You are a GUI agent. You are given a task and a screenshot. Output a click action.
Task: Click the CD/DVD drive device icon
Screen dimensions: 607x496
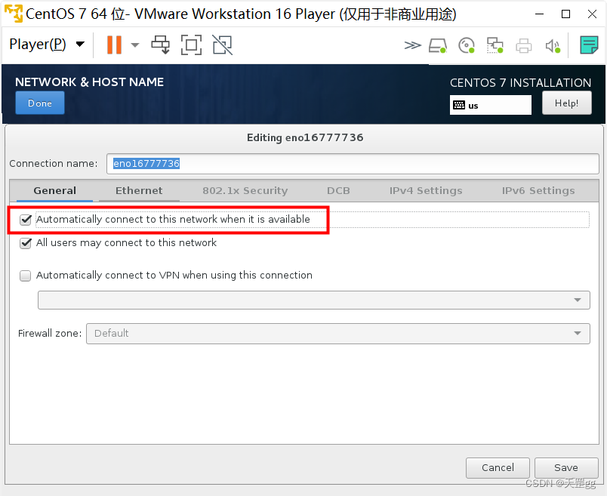coord(467,45)
